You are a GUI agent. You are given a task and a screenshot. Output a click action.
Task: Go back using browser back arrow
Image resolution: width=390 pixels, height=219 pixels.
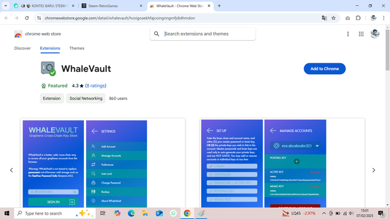[x=7, y=18]
